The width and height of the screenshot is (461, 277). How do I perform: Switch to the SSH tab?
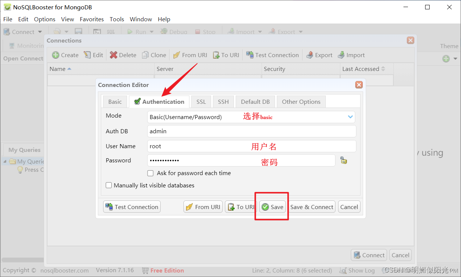click(223, 102)
